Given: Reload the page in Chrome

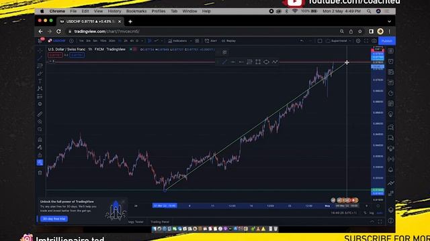Looking at the screenshot, I should [x=58, y=31].
